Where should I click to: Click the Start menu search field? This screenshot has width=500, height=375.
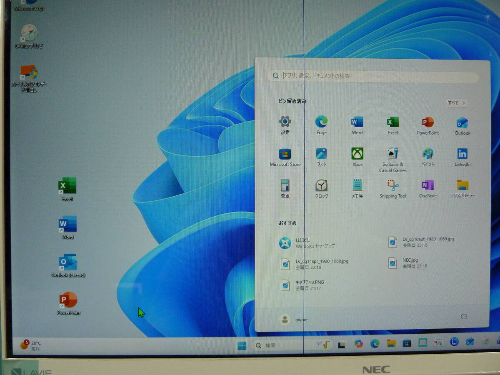coord(373,76)
